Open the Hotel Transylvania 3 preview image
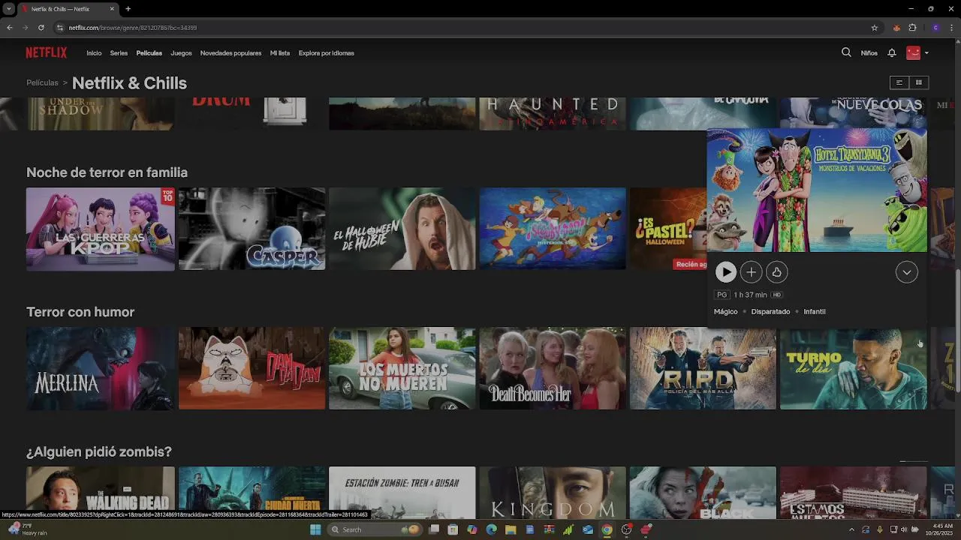 point(817,190)
